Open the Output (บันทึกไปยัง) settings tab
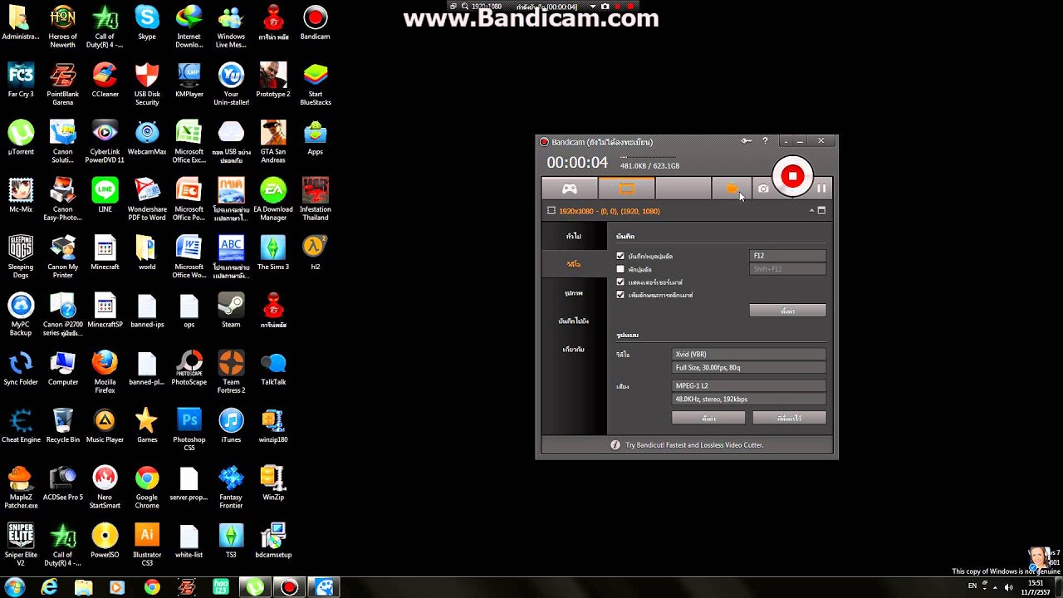 pos(574,321)
